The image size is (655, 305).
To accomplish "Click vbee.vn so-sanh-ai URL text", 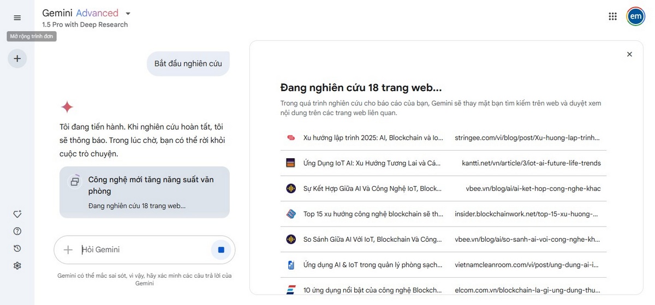I will pyautogui.click(x=528, y=239).
